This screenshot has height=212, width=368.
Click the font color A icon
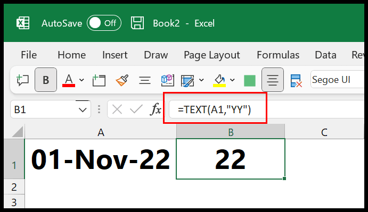coord(69,80)
